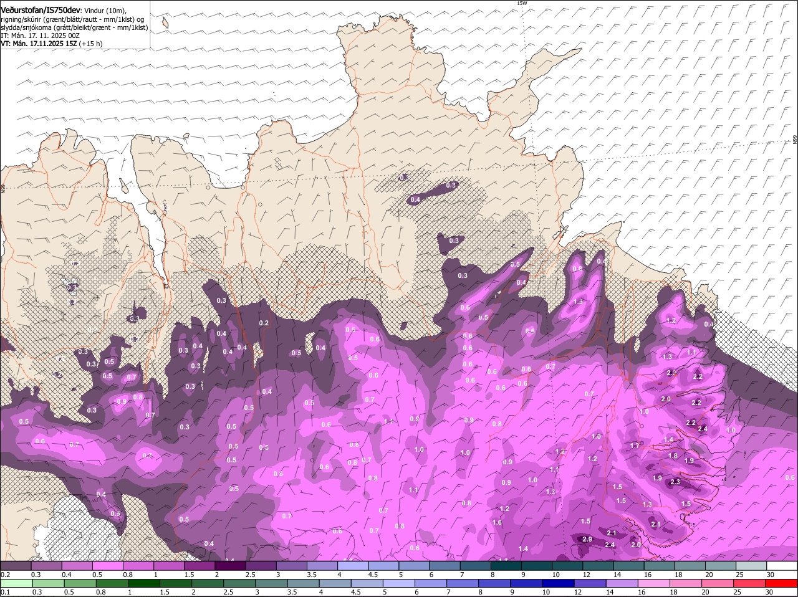This screenshot has width=798, height=597.
Task: Select bottom legend swatch between 1 and 1.5
Action: point(145,584)
